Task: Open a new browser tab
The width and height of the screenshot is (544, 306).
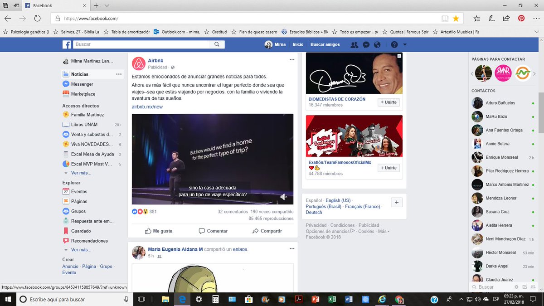Action: (96, 5)
